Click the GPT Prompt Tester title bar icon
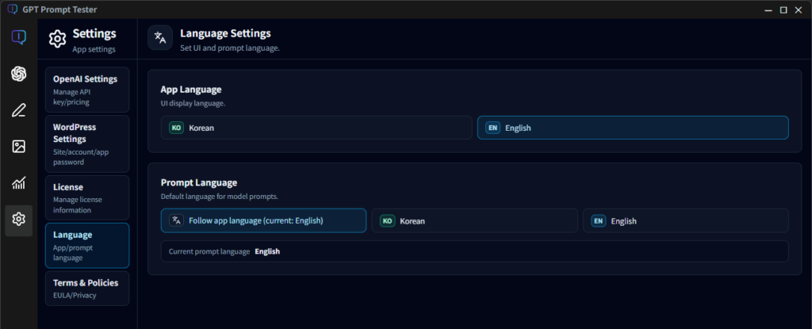Screen dimensions: 812x329 13,10
